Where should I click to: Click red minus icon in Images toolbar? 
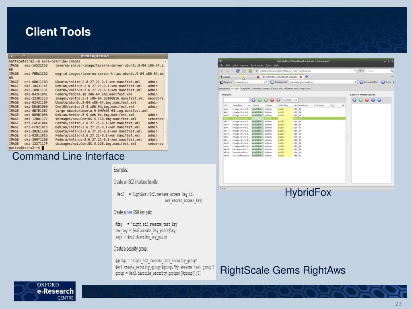(x=272, y=100)
